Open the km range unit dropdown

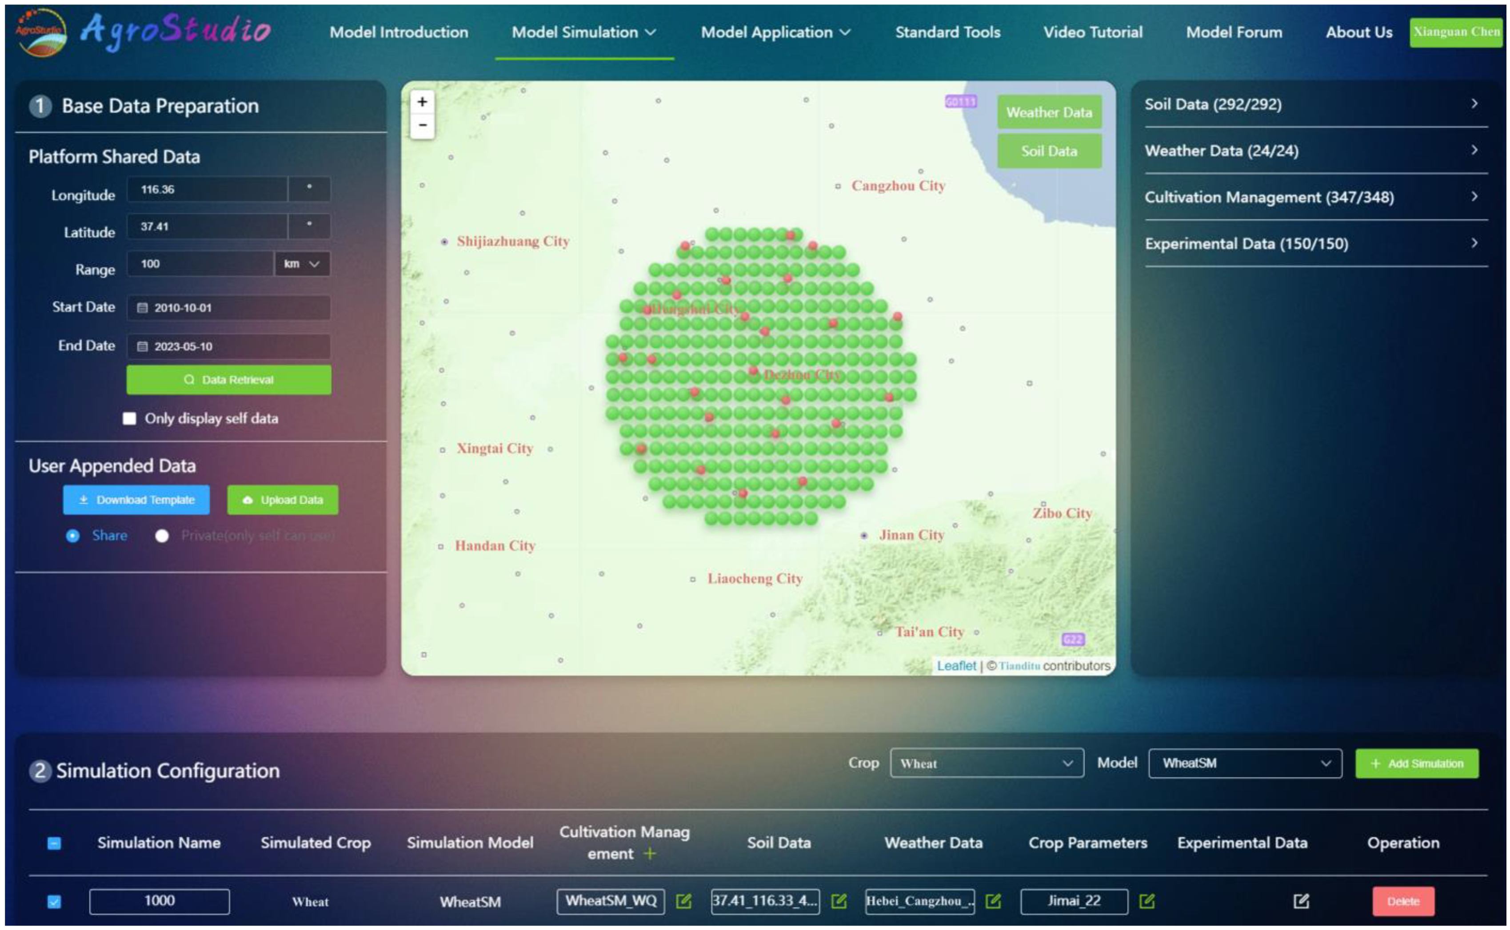302,264
